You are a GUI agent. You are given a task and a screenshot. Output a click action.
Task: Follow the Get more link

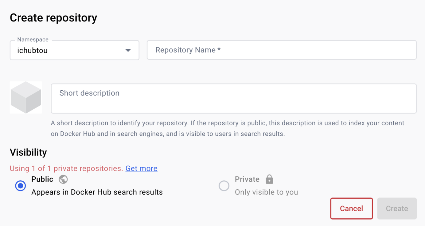tap(142, 168)
